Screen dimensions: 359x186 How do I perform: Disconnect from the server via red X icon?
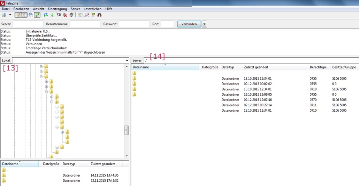(x=65, y=15)
